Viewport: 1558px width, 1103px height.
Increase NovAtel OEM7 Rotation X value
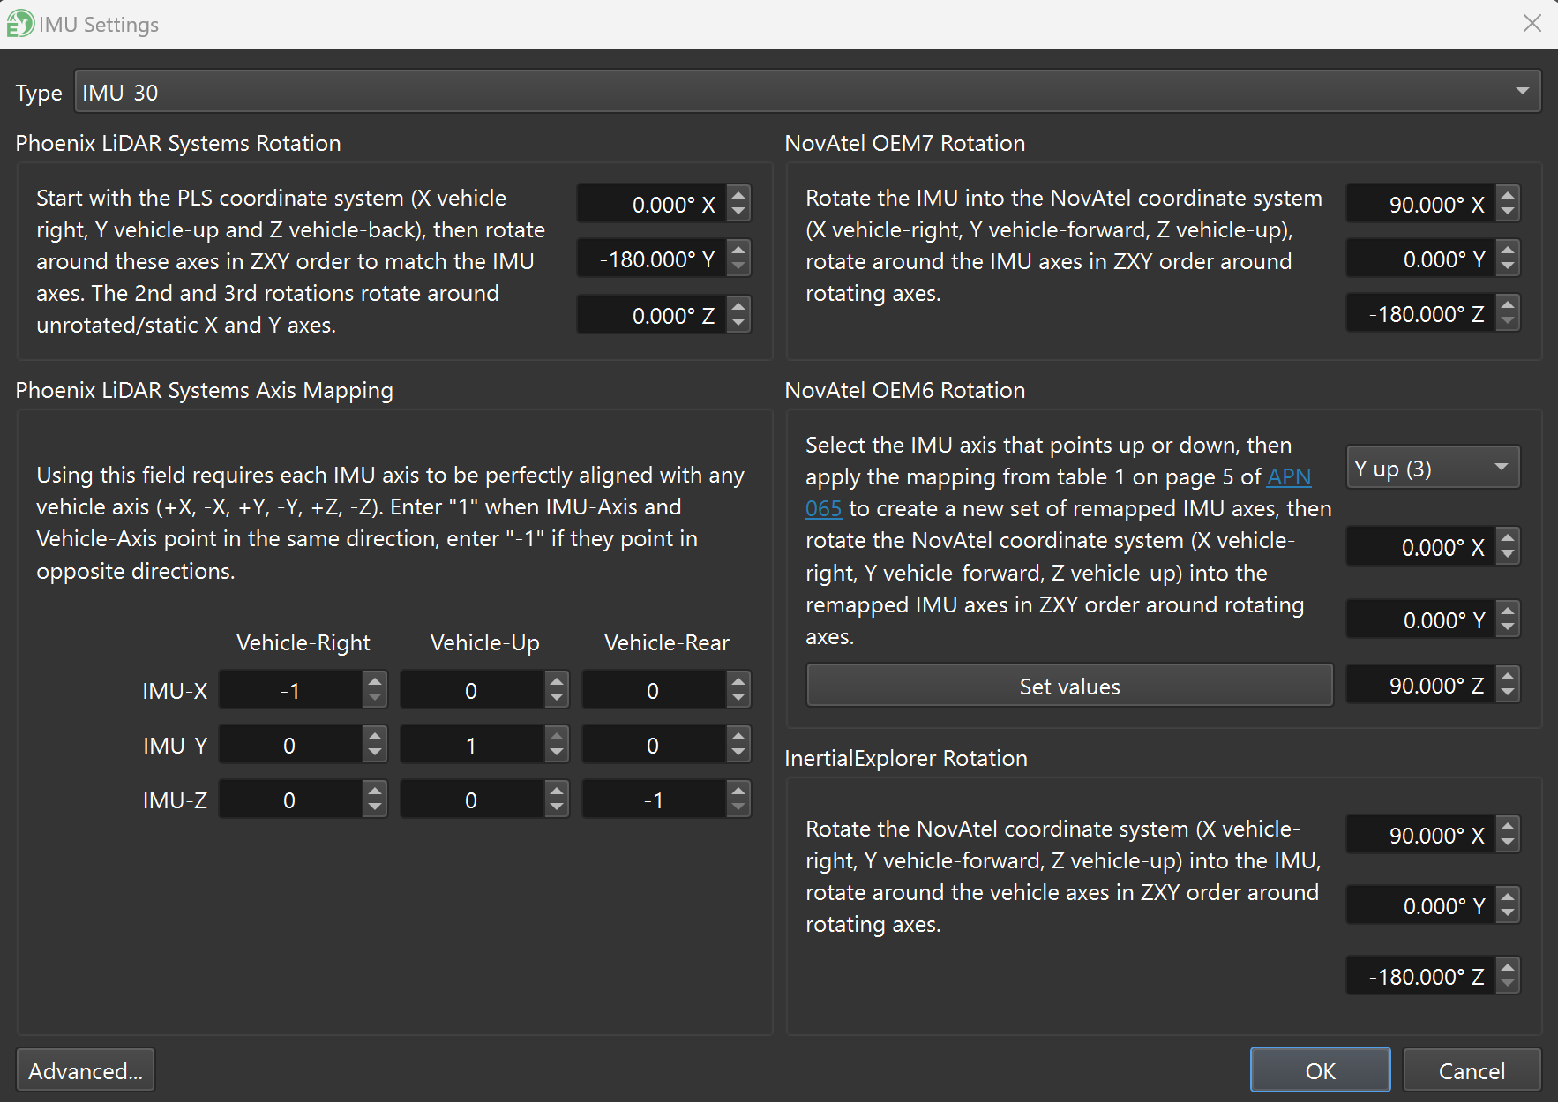click(x=1508, y=195)
